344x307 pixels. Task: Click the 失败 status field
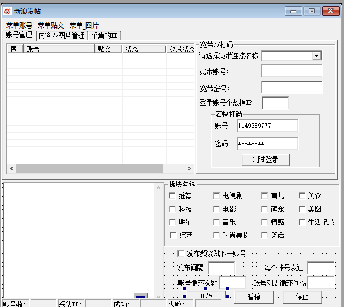click(208, 303)
